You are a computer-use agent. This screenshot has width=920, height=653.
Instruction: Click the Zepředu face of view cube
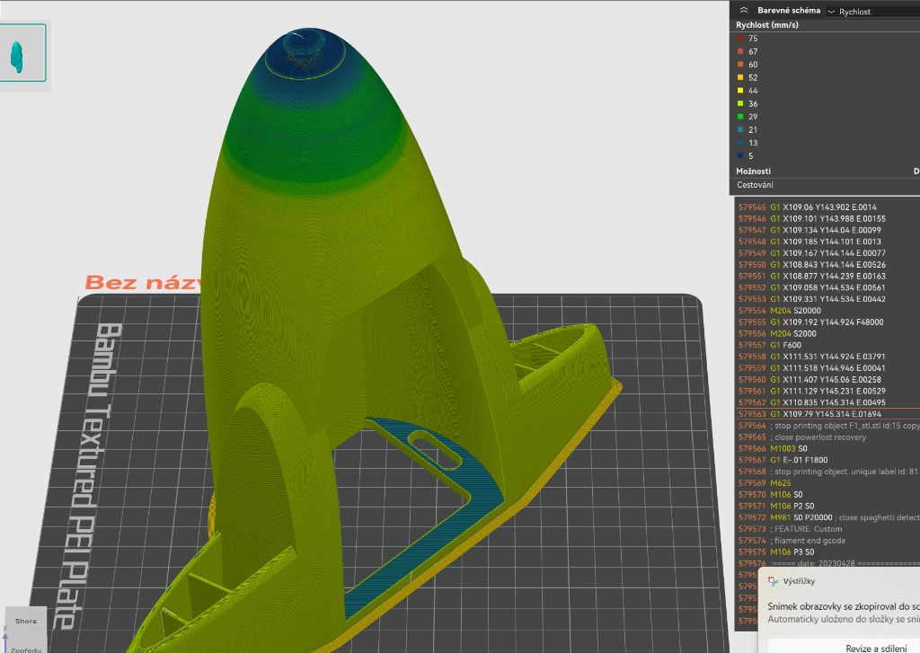click(x=24, y=647)
